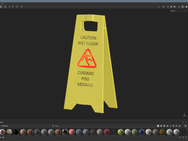Select the olive green material sphere

134,132
